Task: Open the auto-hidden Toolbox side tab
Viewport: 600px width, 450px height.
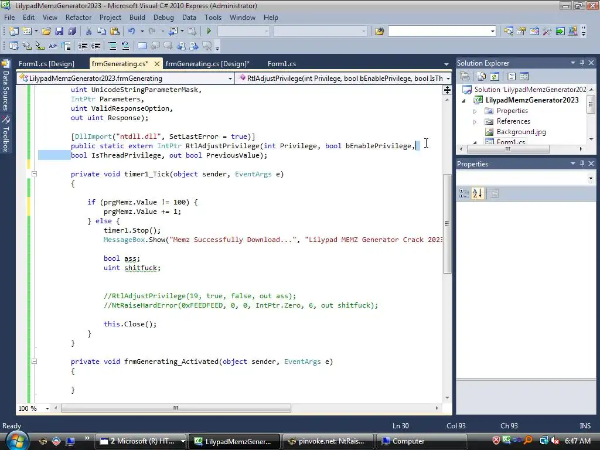Action: pos(6,134)
